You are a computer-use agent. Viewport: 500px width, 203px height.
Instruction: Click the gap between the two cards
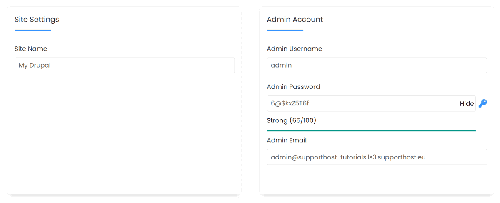coord(250,100)
